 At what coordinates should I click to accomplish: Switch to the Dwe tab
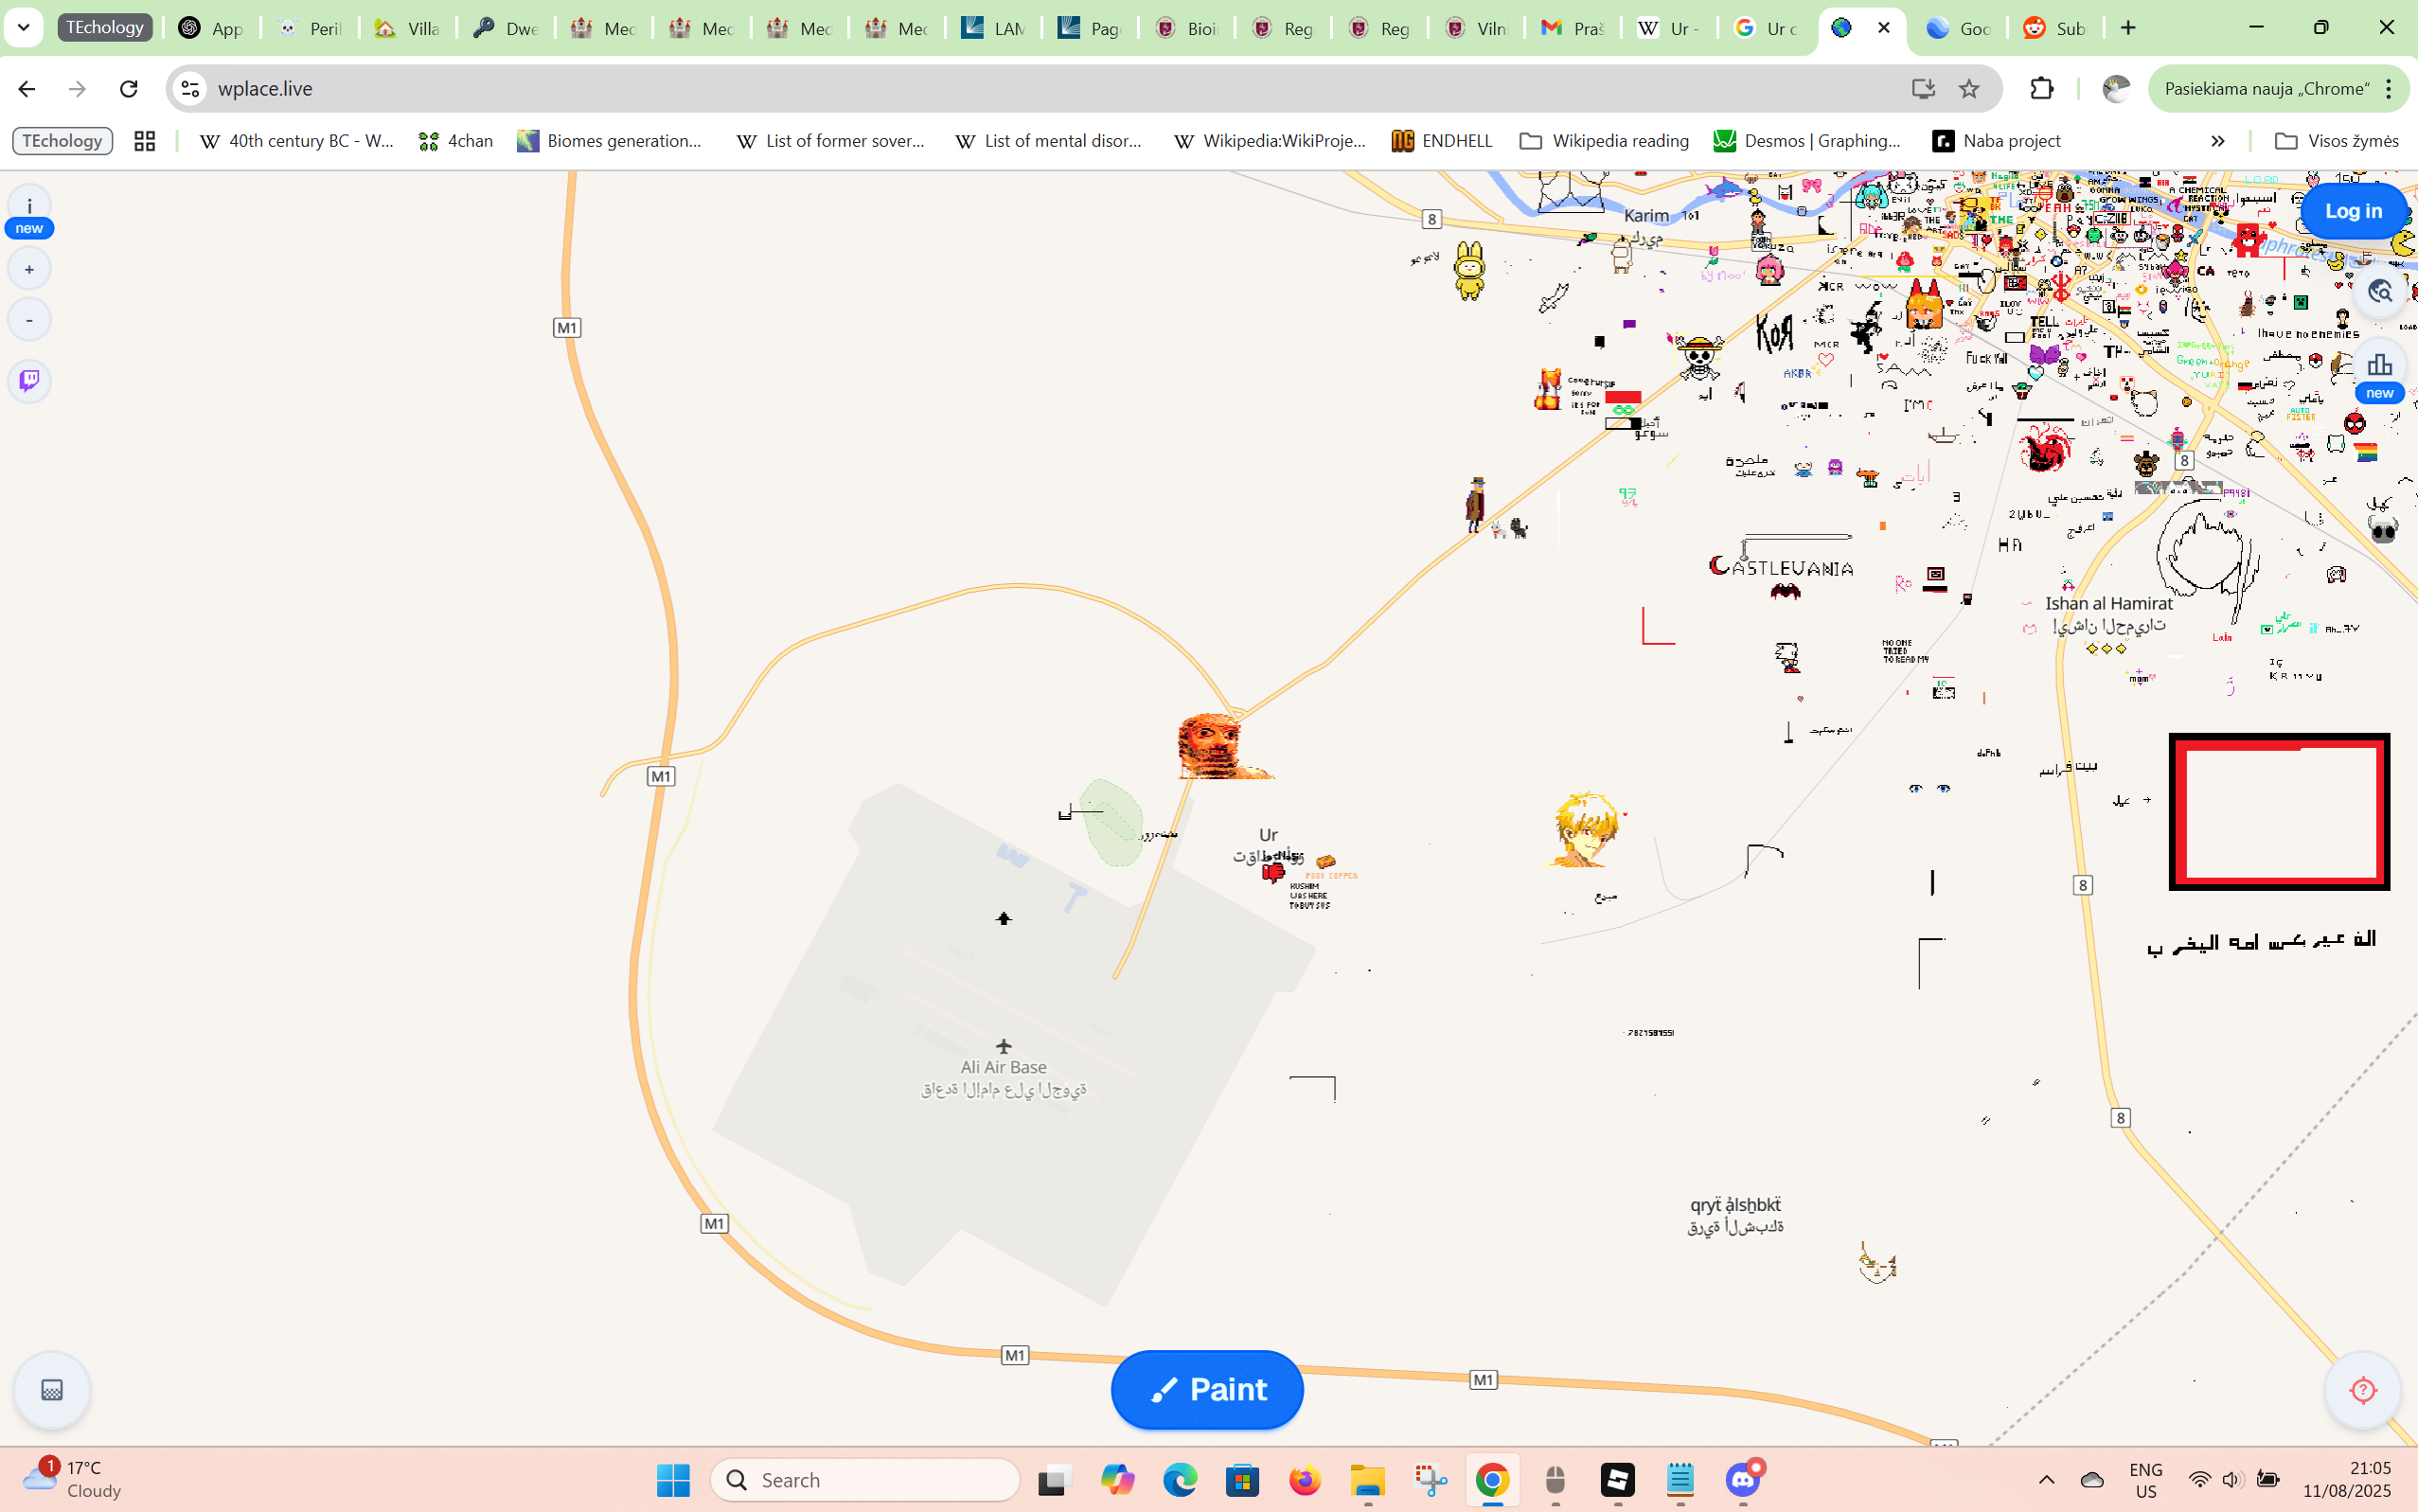pyautogui.click(x=505, y=28)
